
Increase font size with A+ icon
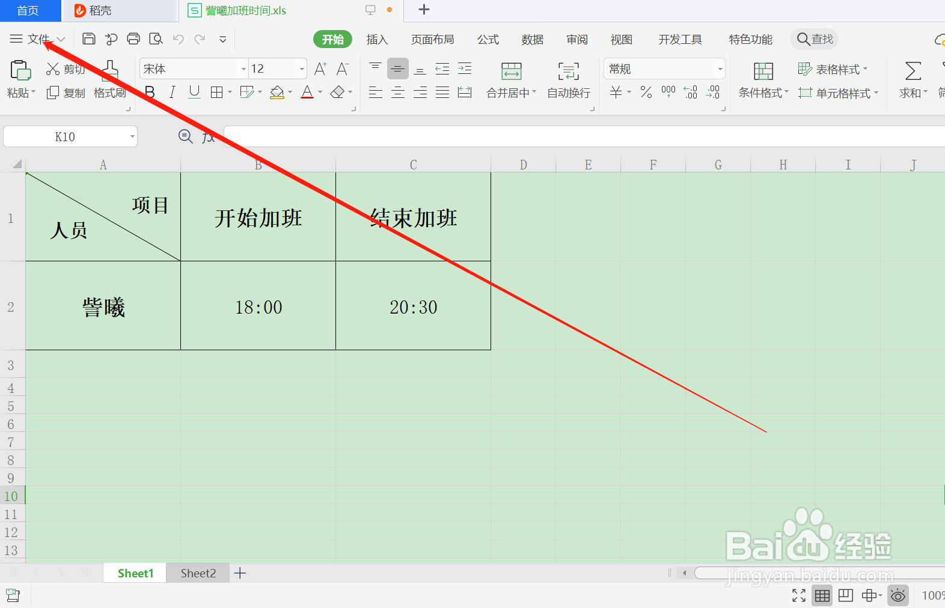(x=320, y=68)
